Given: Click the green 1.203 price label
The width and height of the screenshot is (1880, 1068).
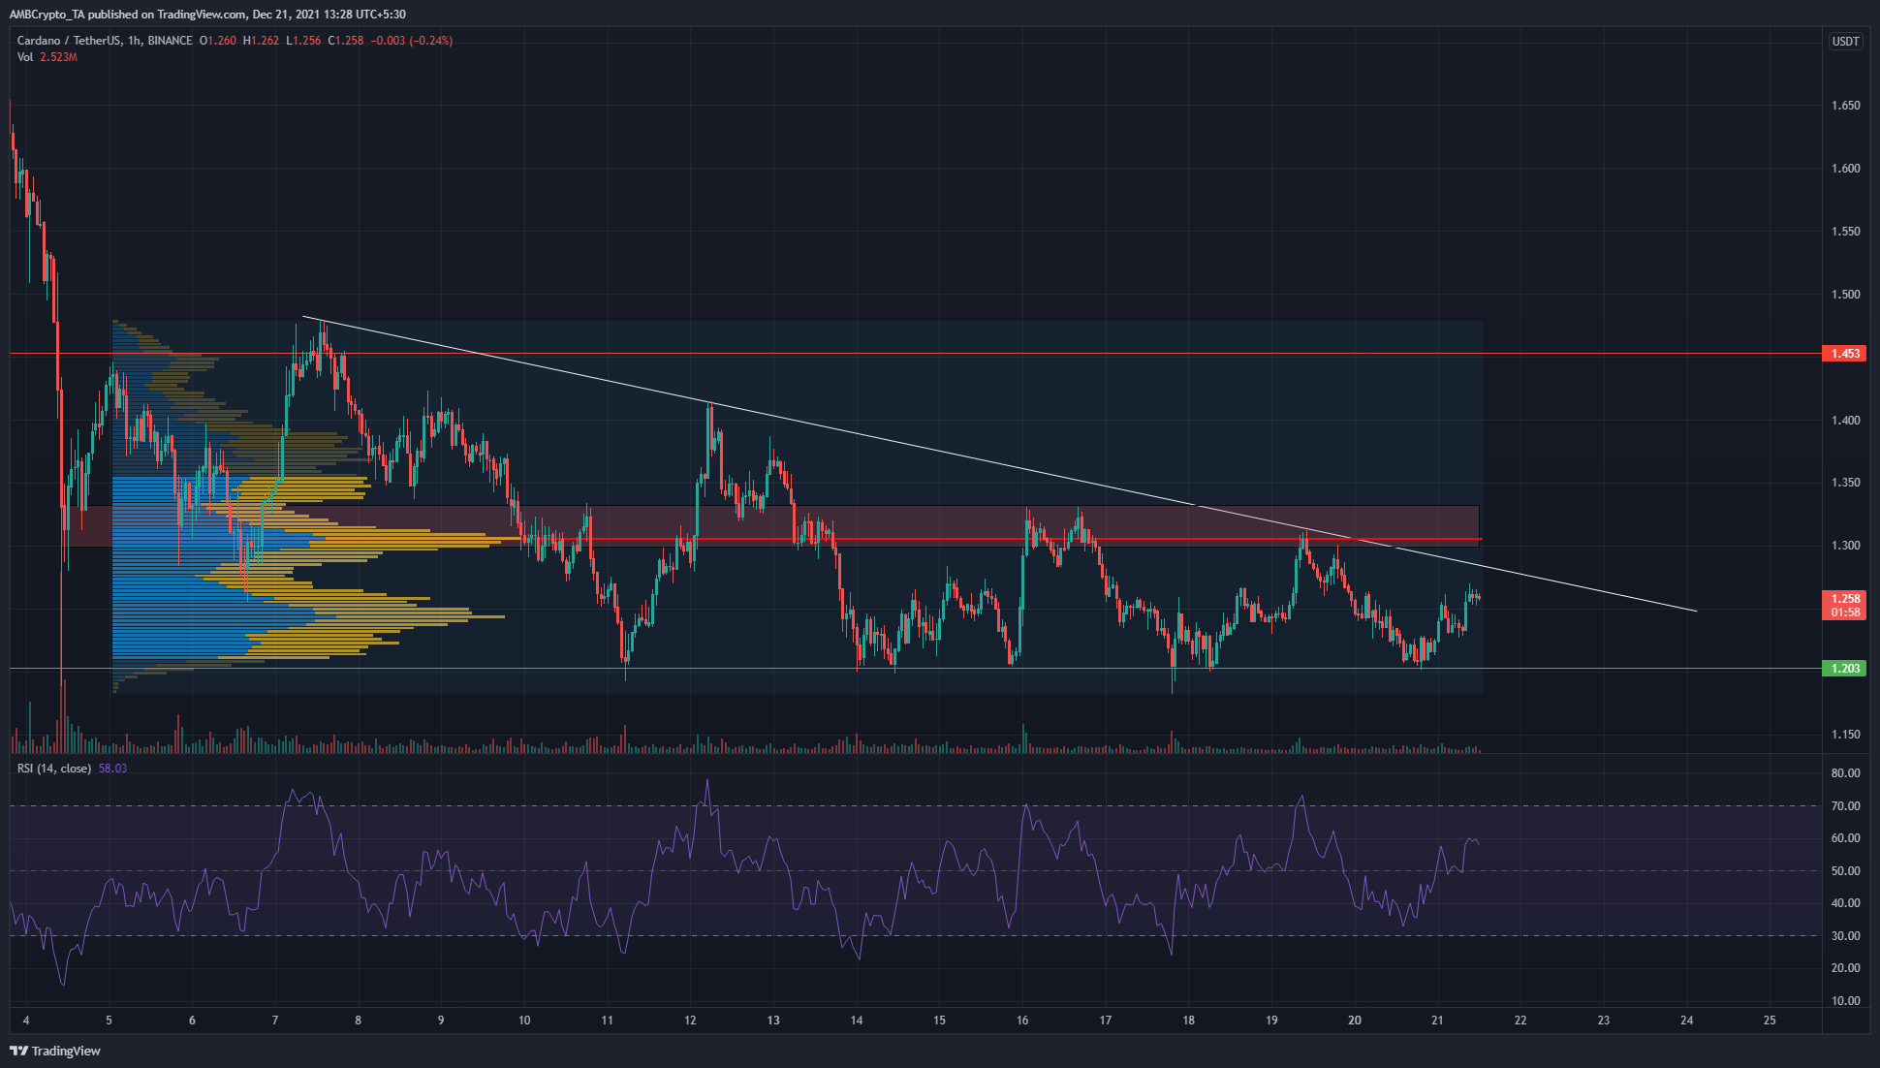Looking at the screenshot, I should [x=1844, y=669].
